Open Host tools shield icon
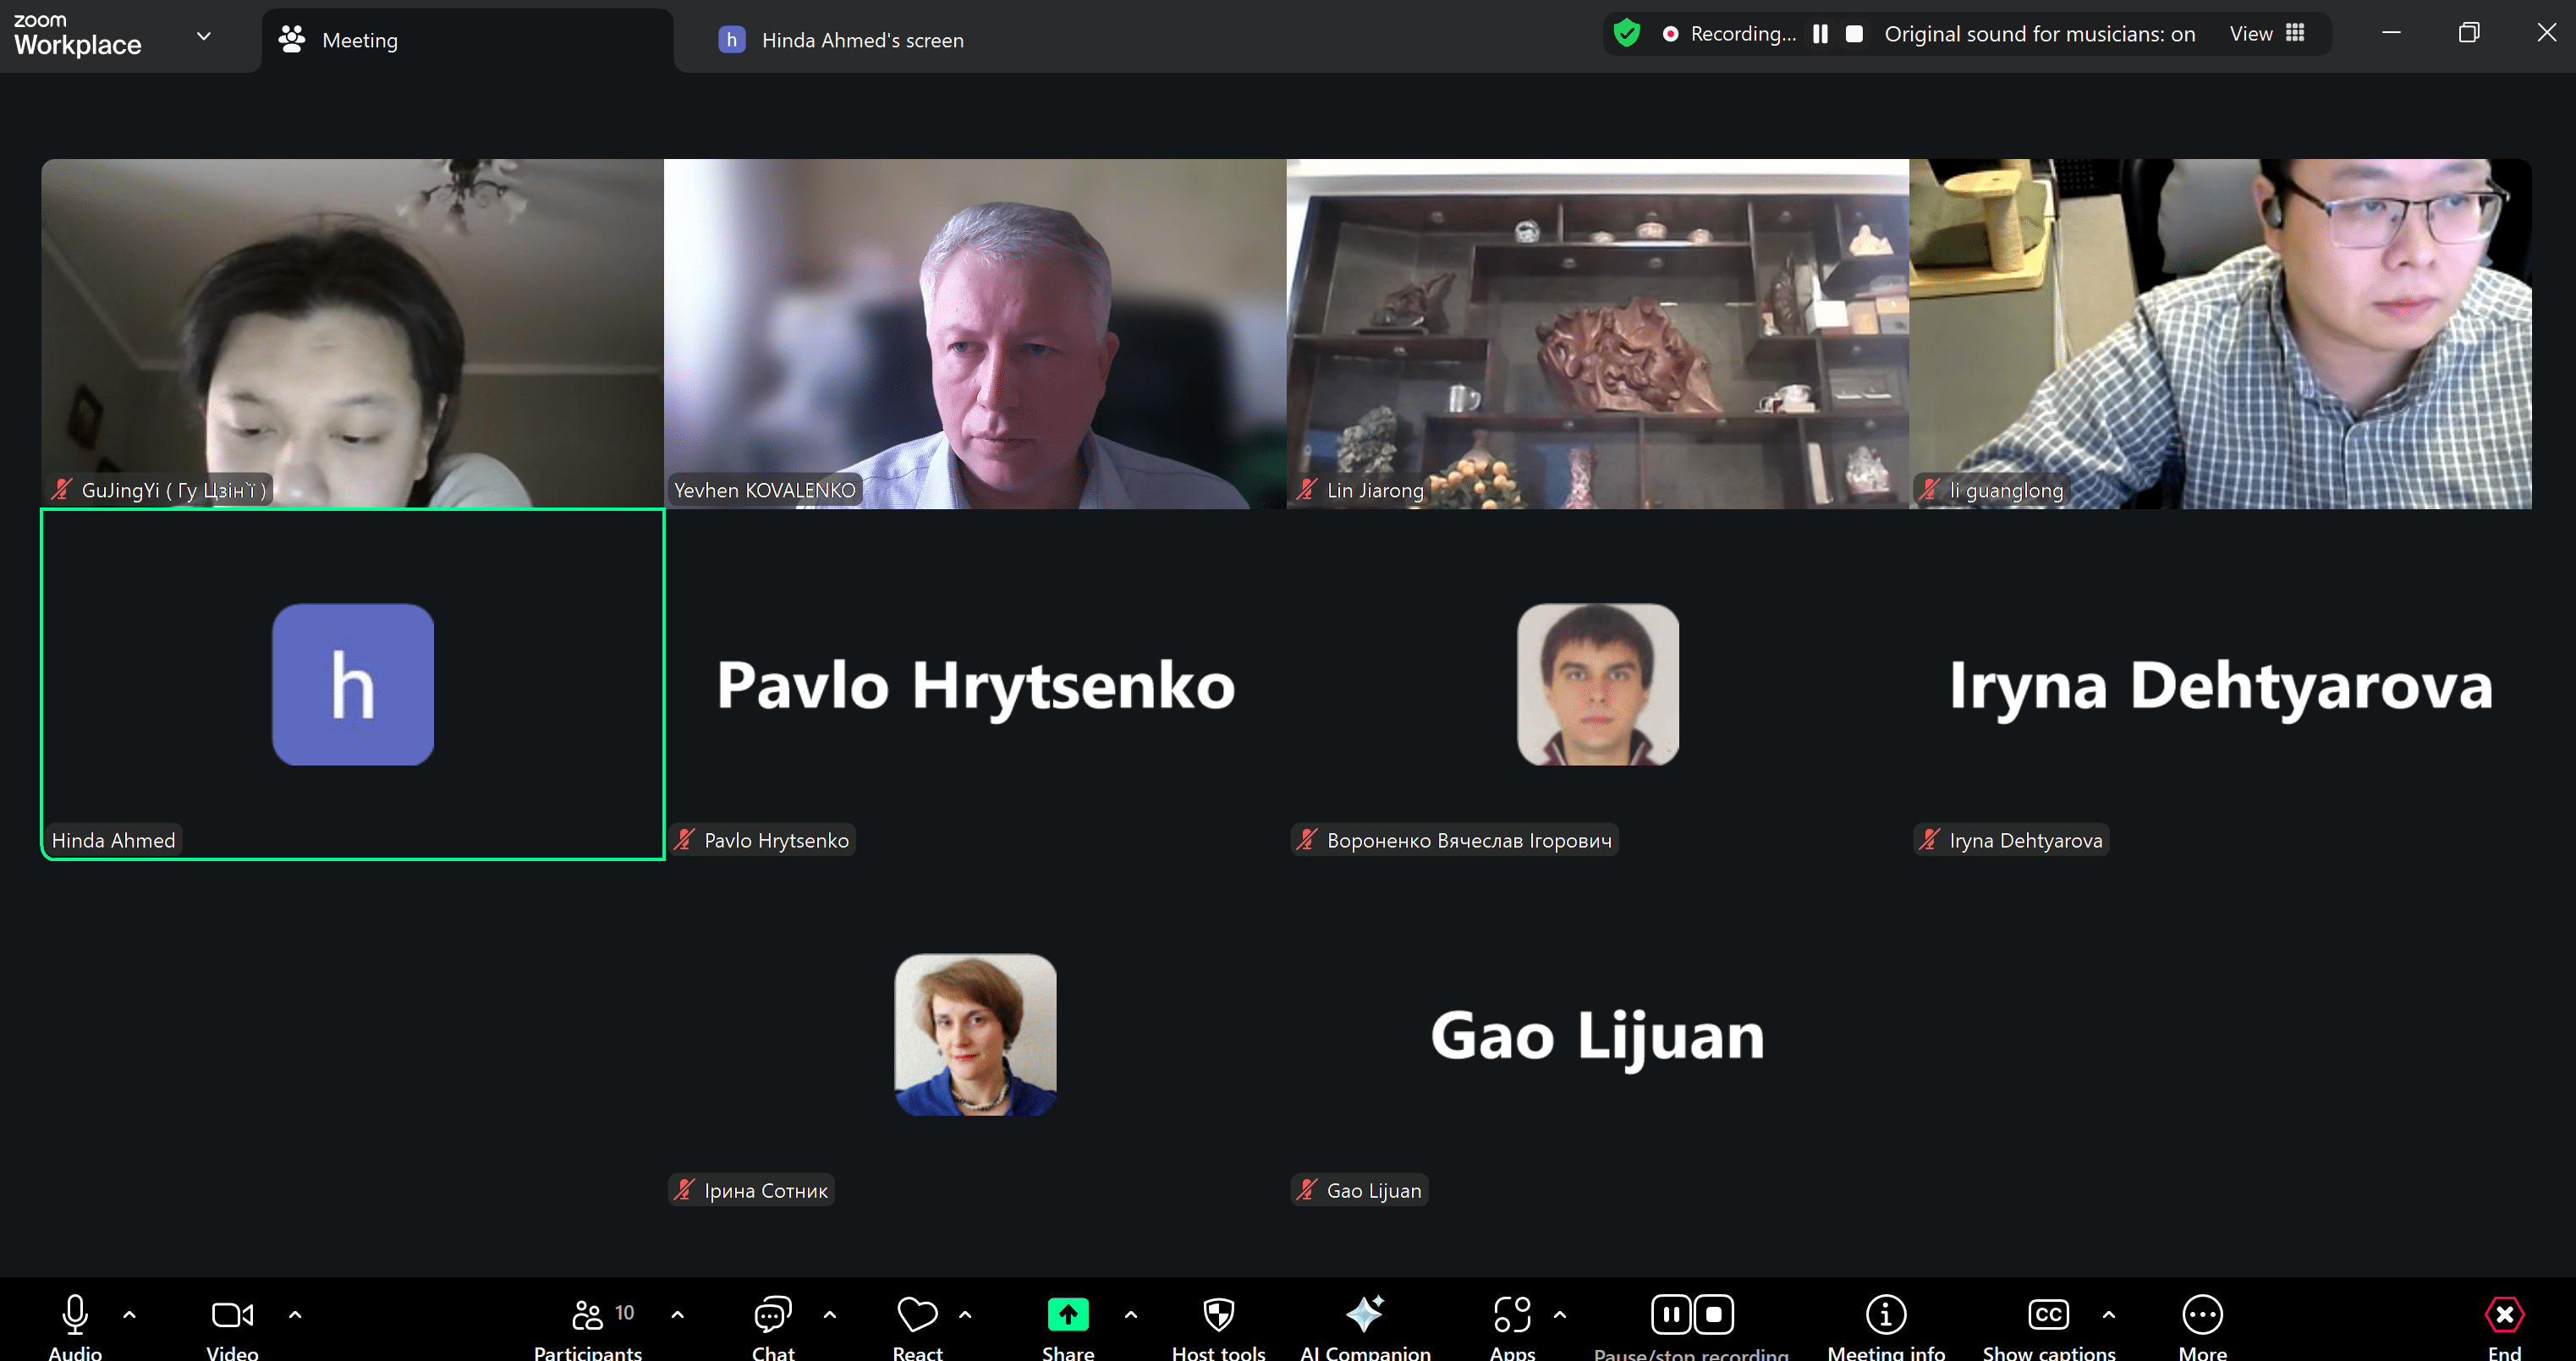Image resolution: width=2576 pixels, height=1361 pixels. tap(1218, 1315)
